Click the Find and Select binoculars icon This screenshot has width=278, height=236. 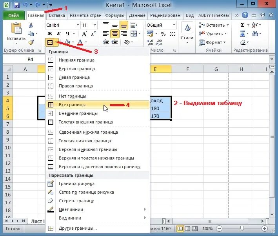pos(255,33)
